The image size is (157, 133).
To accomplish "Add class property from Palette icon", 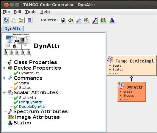I will [x=63, y=20].
